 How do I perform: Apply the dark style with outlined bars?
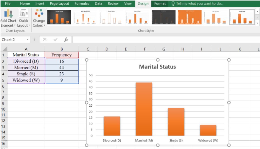(x=164, y=17)
